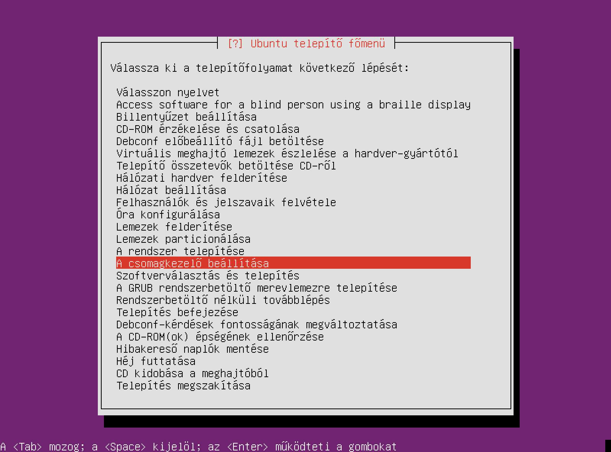The height and width of the screenshot is (452, 611).
Task: Open 'Lemezek particionálása' step
Action: pyautogui.click(x=293, y=239)
